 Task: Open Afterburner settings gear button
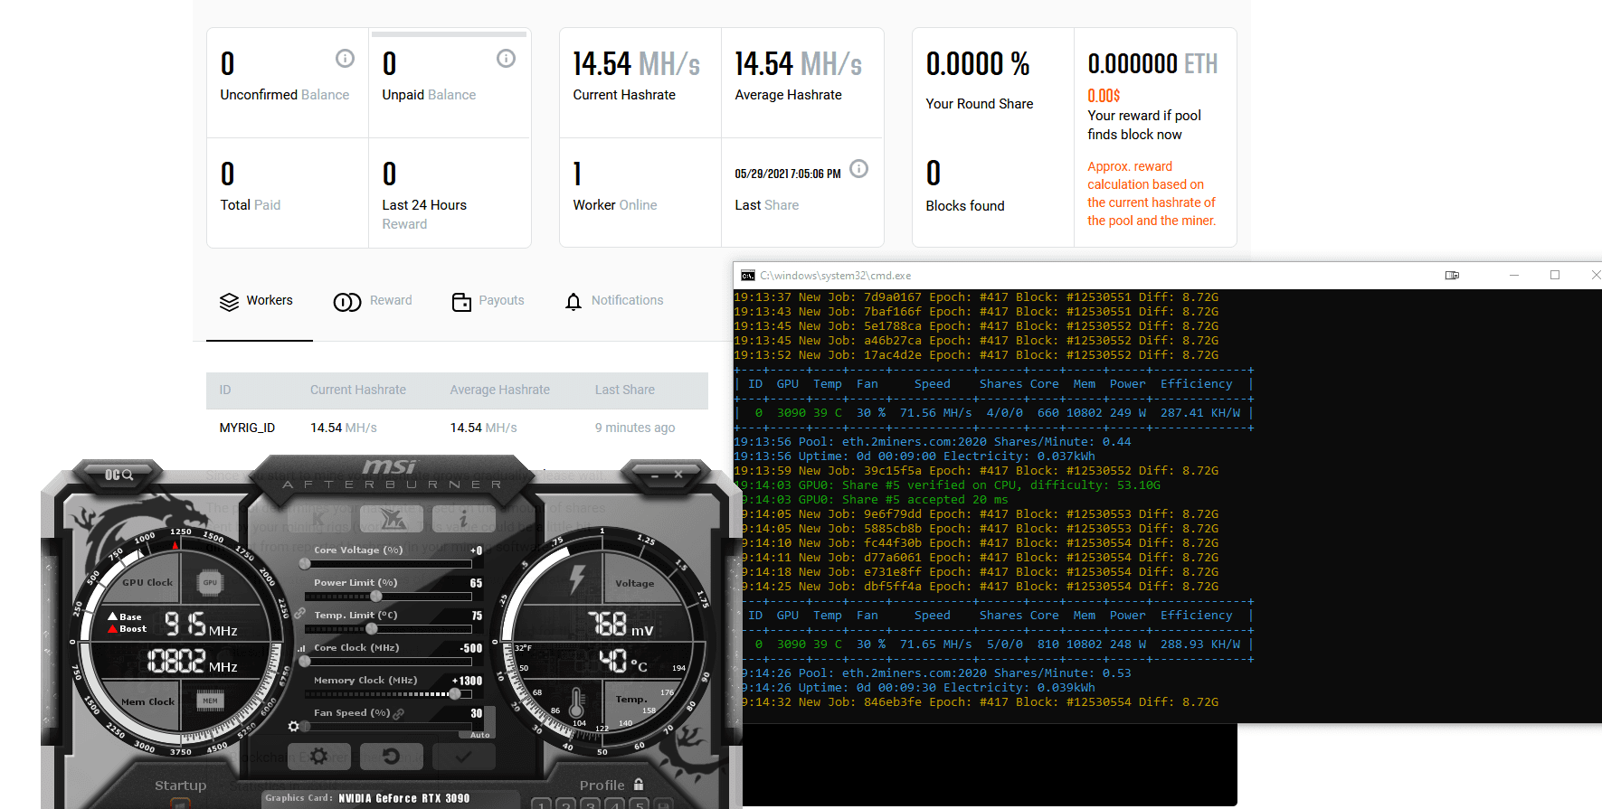click(x=318, y=756)
